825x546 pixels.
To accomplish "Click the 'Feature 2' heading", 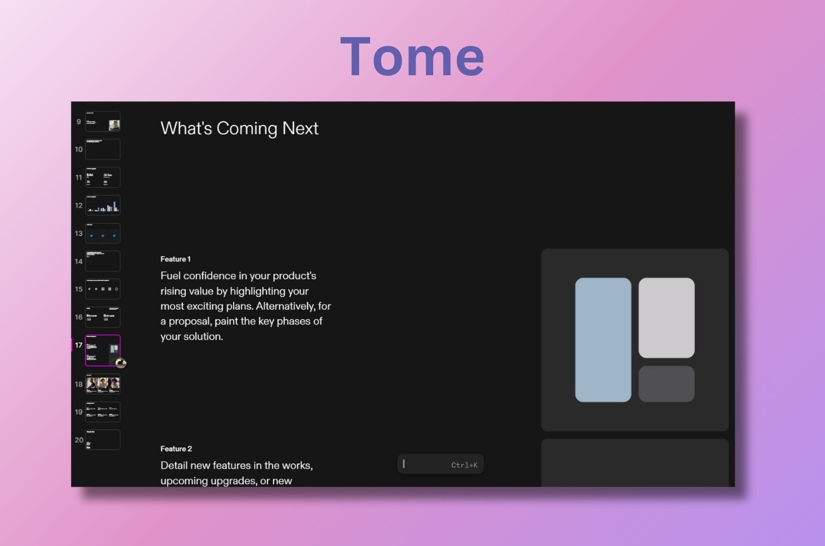I will pos(176,449).
